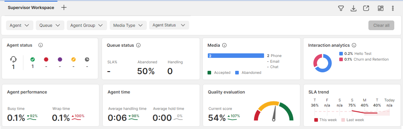This screenshot has width=403, height=129.
Task: Open the vertical three-dot more menu
Action: coord(393,8)
